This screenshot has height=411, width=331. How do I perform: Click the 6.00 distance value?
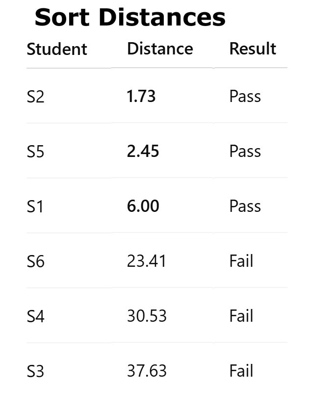pos(143,206)
